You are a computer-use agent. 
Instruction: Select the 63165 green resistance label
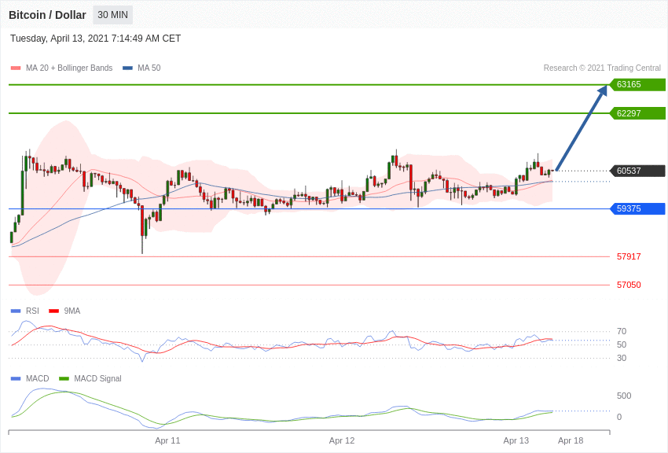[638, 84]
